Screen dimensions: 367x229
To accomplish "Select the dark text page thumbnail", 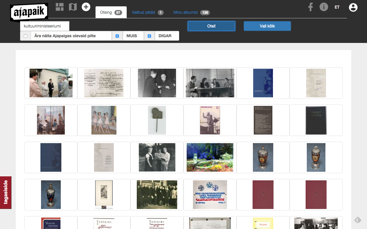I will [x=263, y=120].
